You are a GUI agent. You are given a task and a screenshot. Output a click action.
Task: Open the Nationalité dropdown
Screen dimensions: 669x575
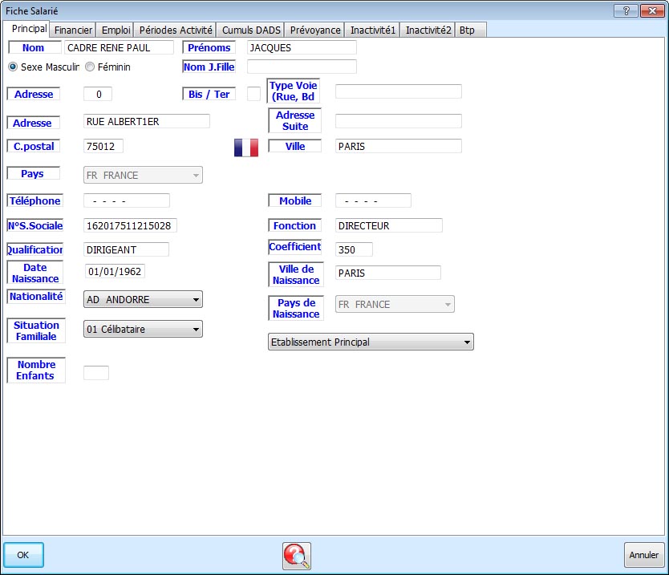tap(143, 300)
